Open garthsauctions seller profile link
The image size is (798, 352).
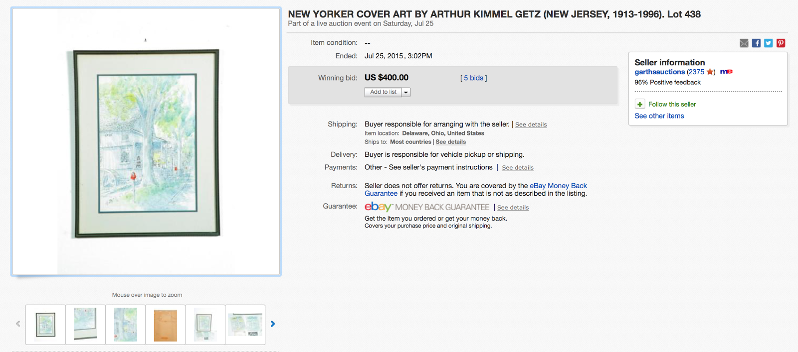coord(659,72)
